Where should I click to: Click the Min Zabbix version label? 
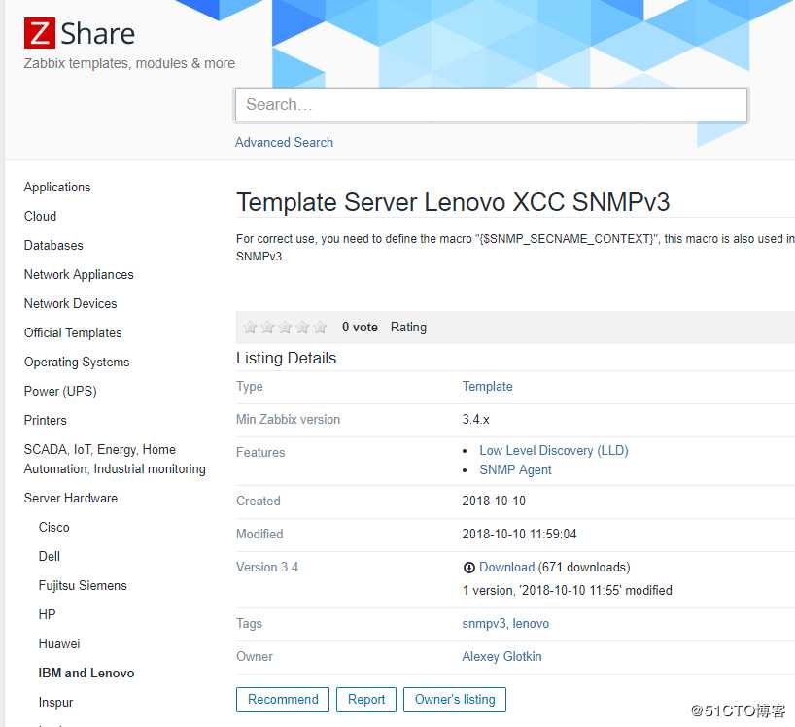pos(288,419)
